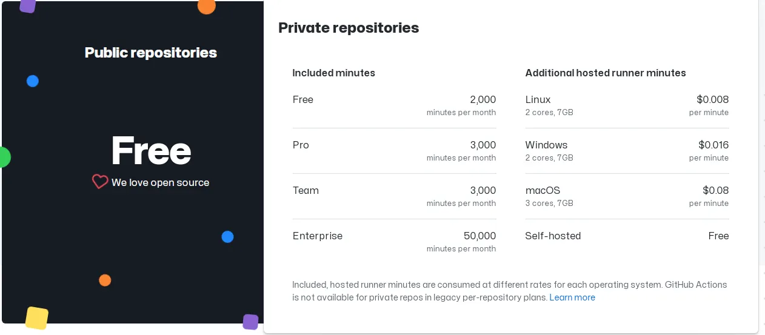Click the macOS $0.08 price
Screen dimensions: 765x335
pos(715,190)
